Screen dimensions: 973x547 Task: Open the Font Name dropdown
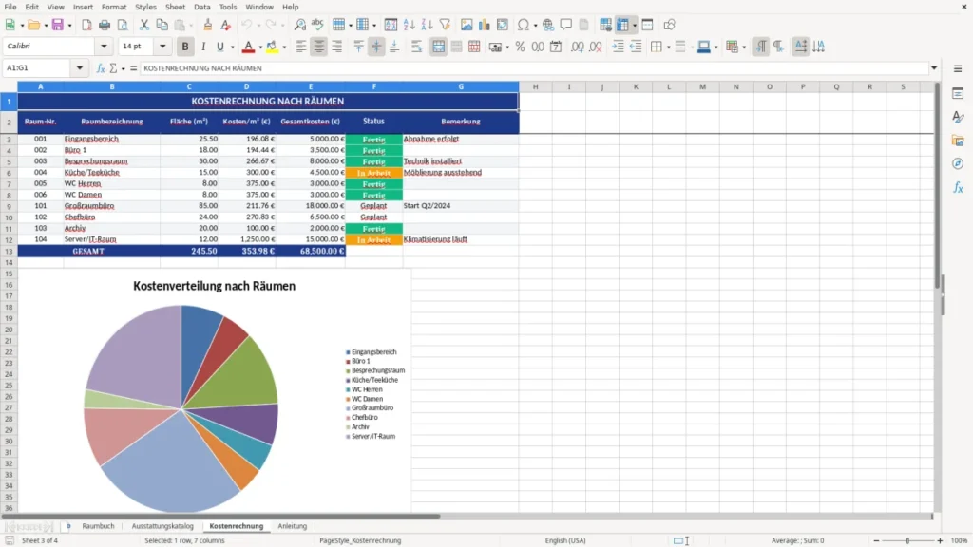point(104,46)
